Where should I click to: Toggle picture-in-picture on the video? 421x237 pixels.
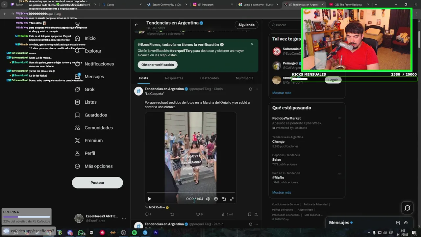click(x=224, y=199)
